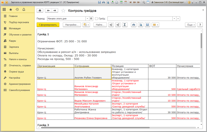Open the info icon in title bar

point(189,2)
